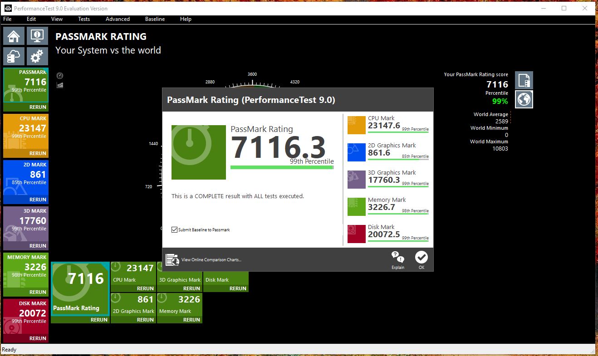
Task: Toggle Submit Baseline to Passmark checkbox
Action: pos(174,230)
